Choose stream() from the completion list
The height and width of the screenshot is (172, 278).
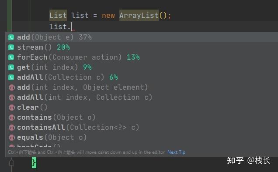pyautogui.click(x=142, y=47)
